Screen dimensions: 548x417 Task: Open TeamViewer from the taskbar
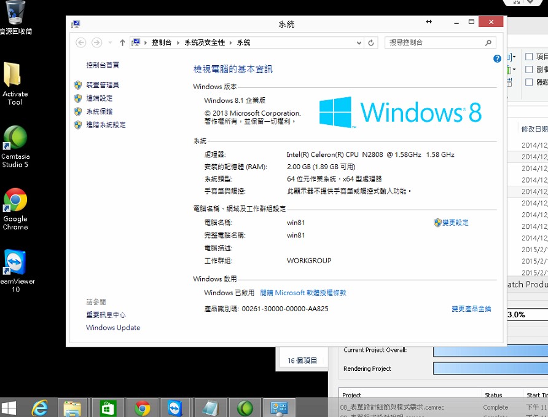coord(174,408)
